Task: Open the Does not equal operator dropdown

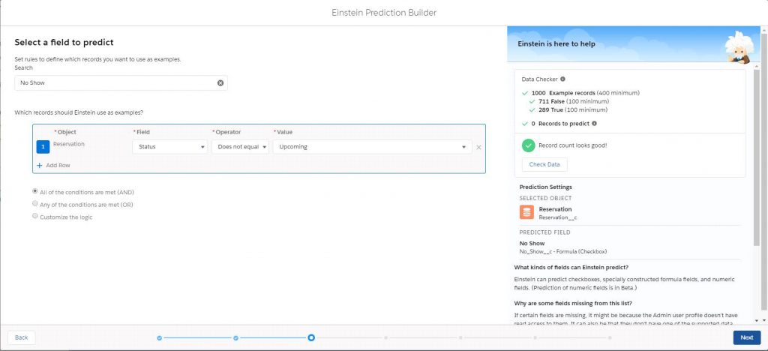Action: [240, 147]
